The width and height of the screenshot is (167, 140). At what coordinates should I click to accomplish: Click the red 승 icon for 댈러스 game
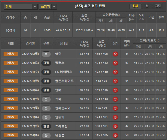[x=115, y=63]
